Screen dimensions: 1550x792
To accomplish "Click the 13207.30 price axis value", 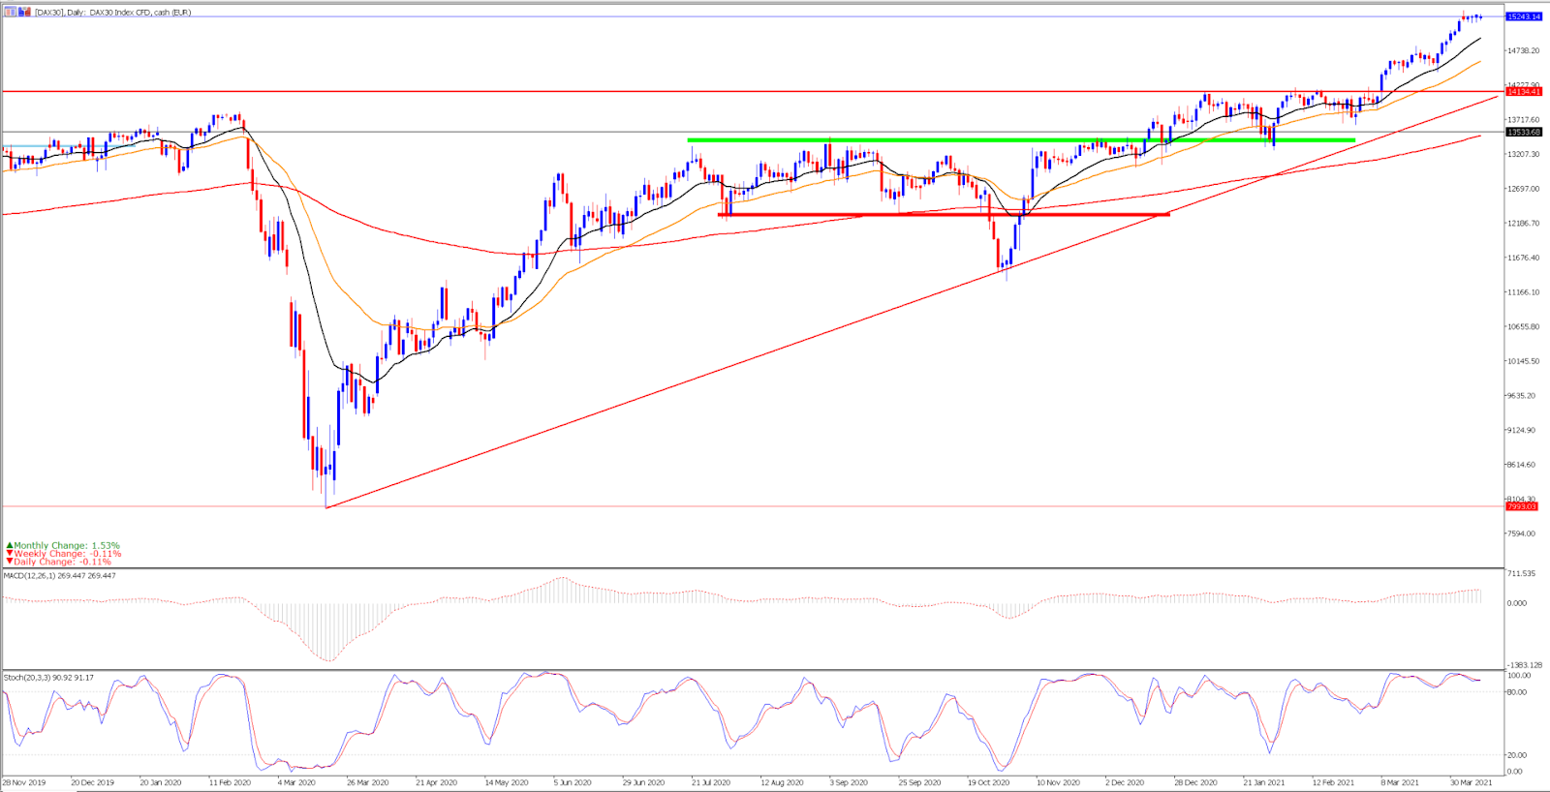I will 1524,154.
